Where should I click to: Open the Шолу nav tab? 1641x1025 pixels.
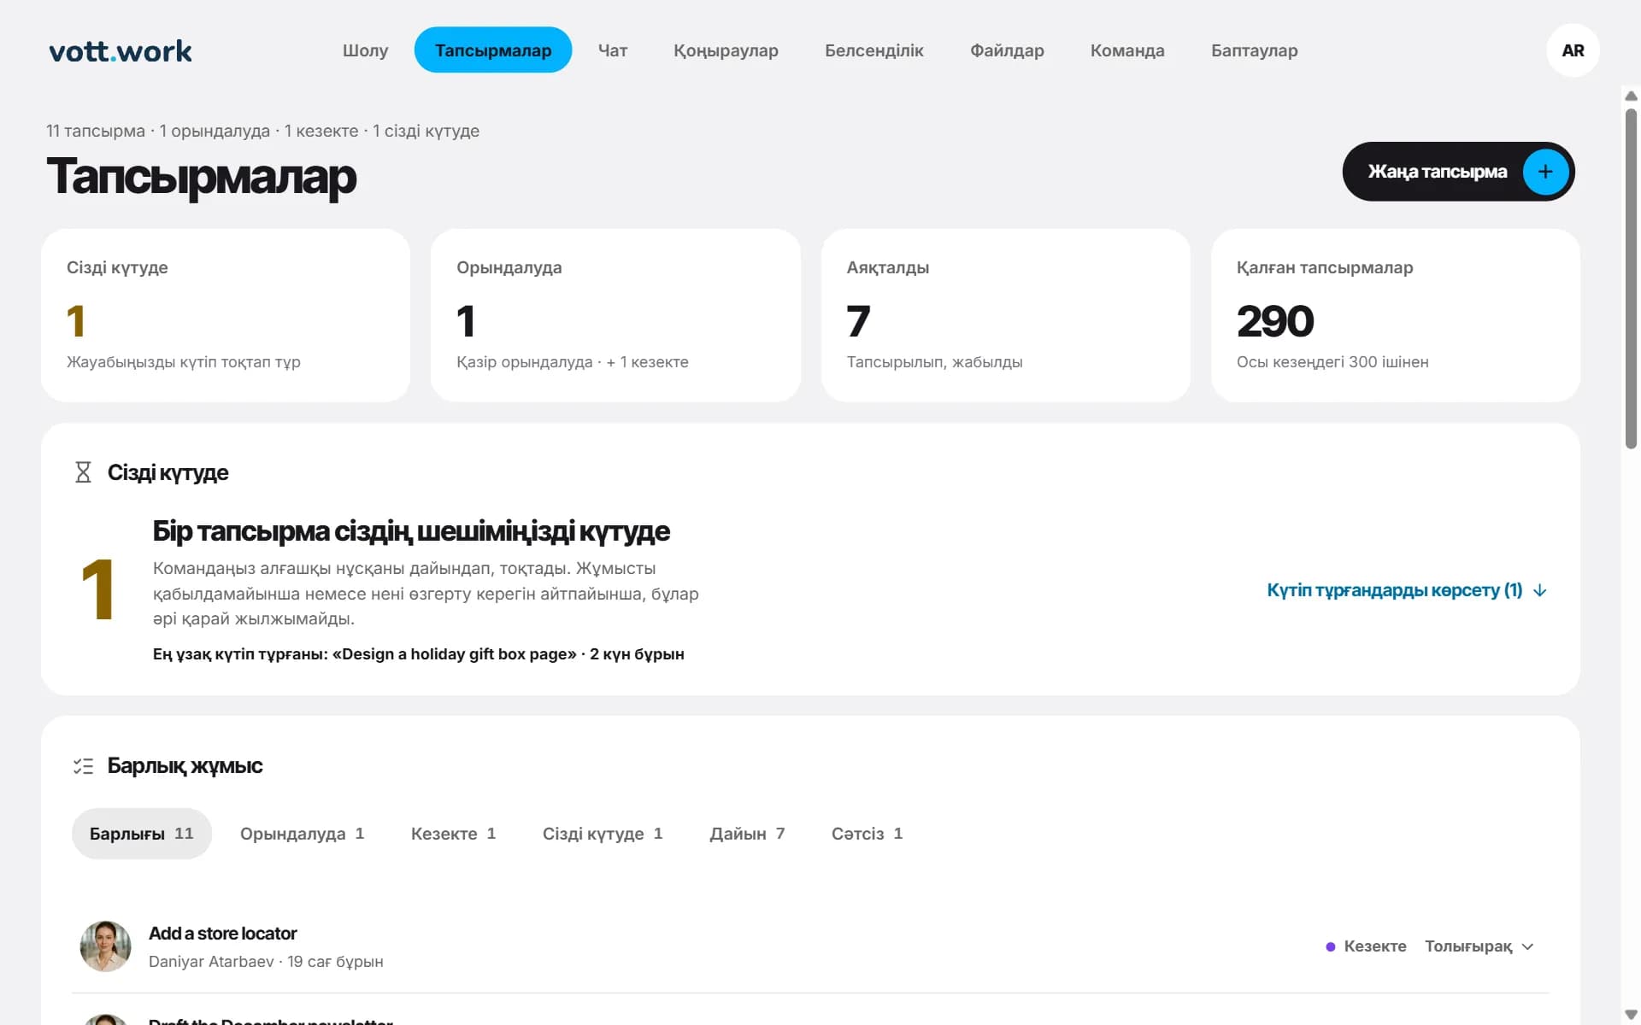(365, 50)
